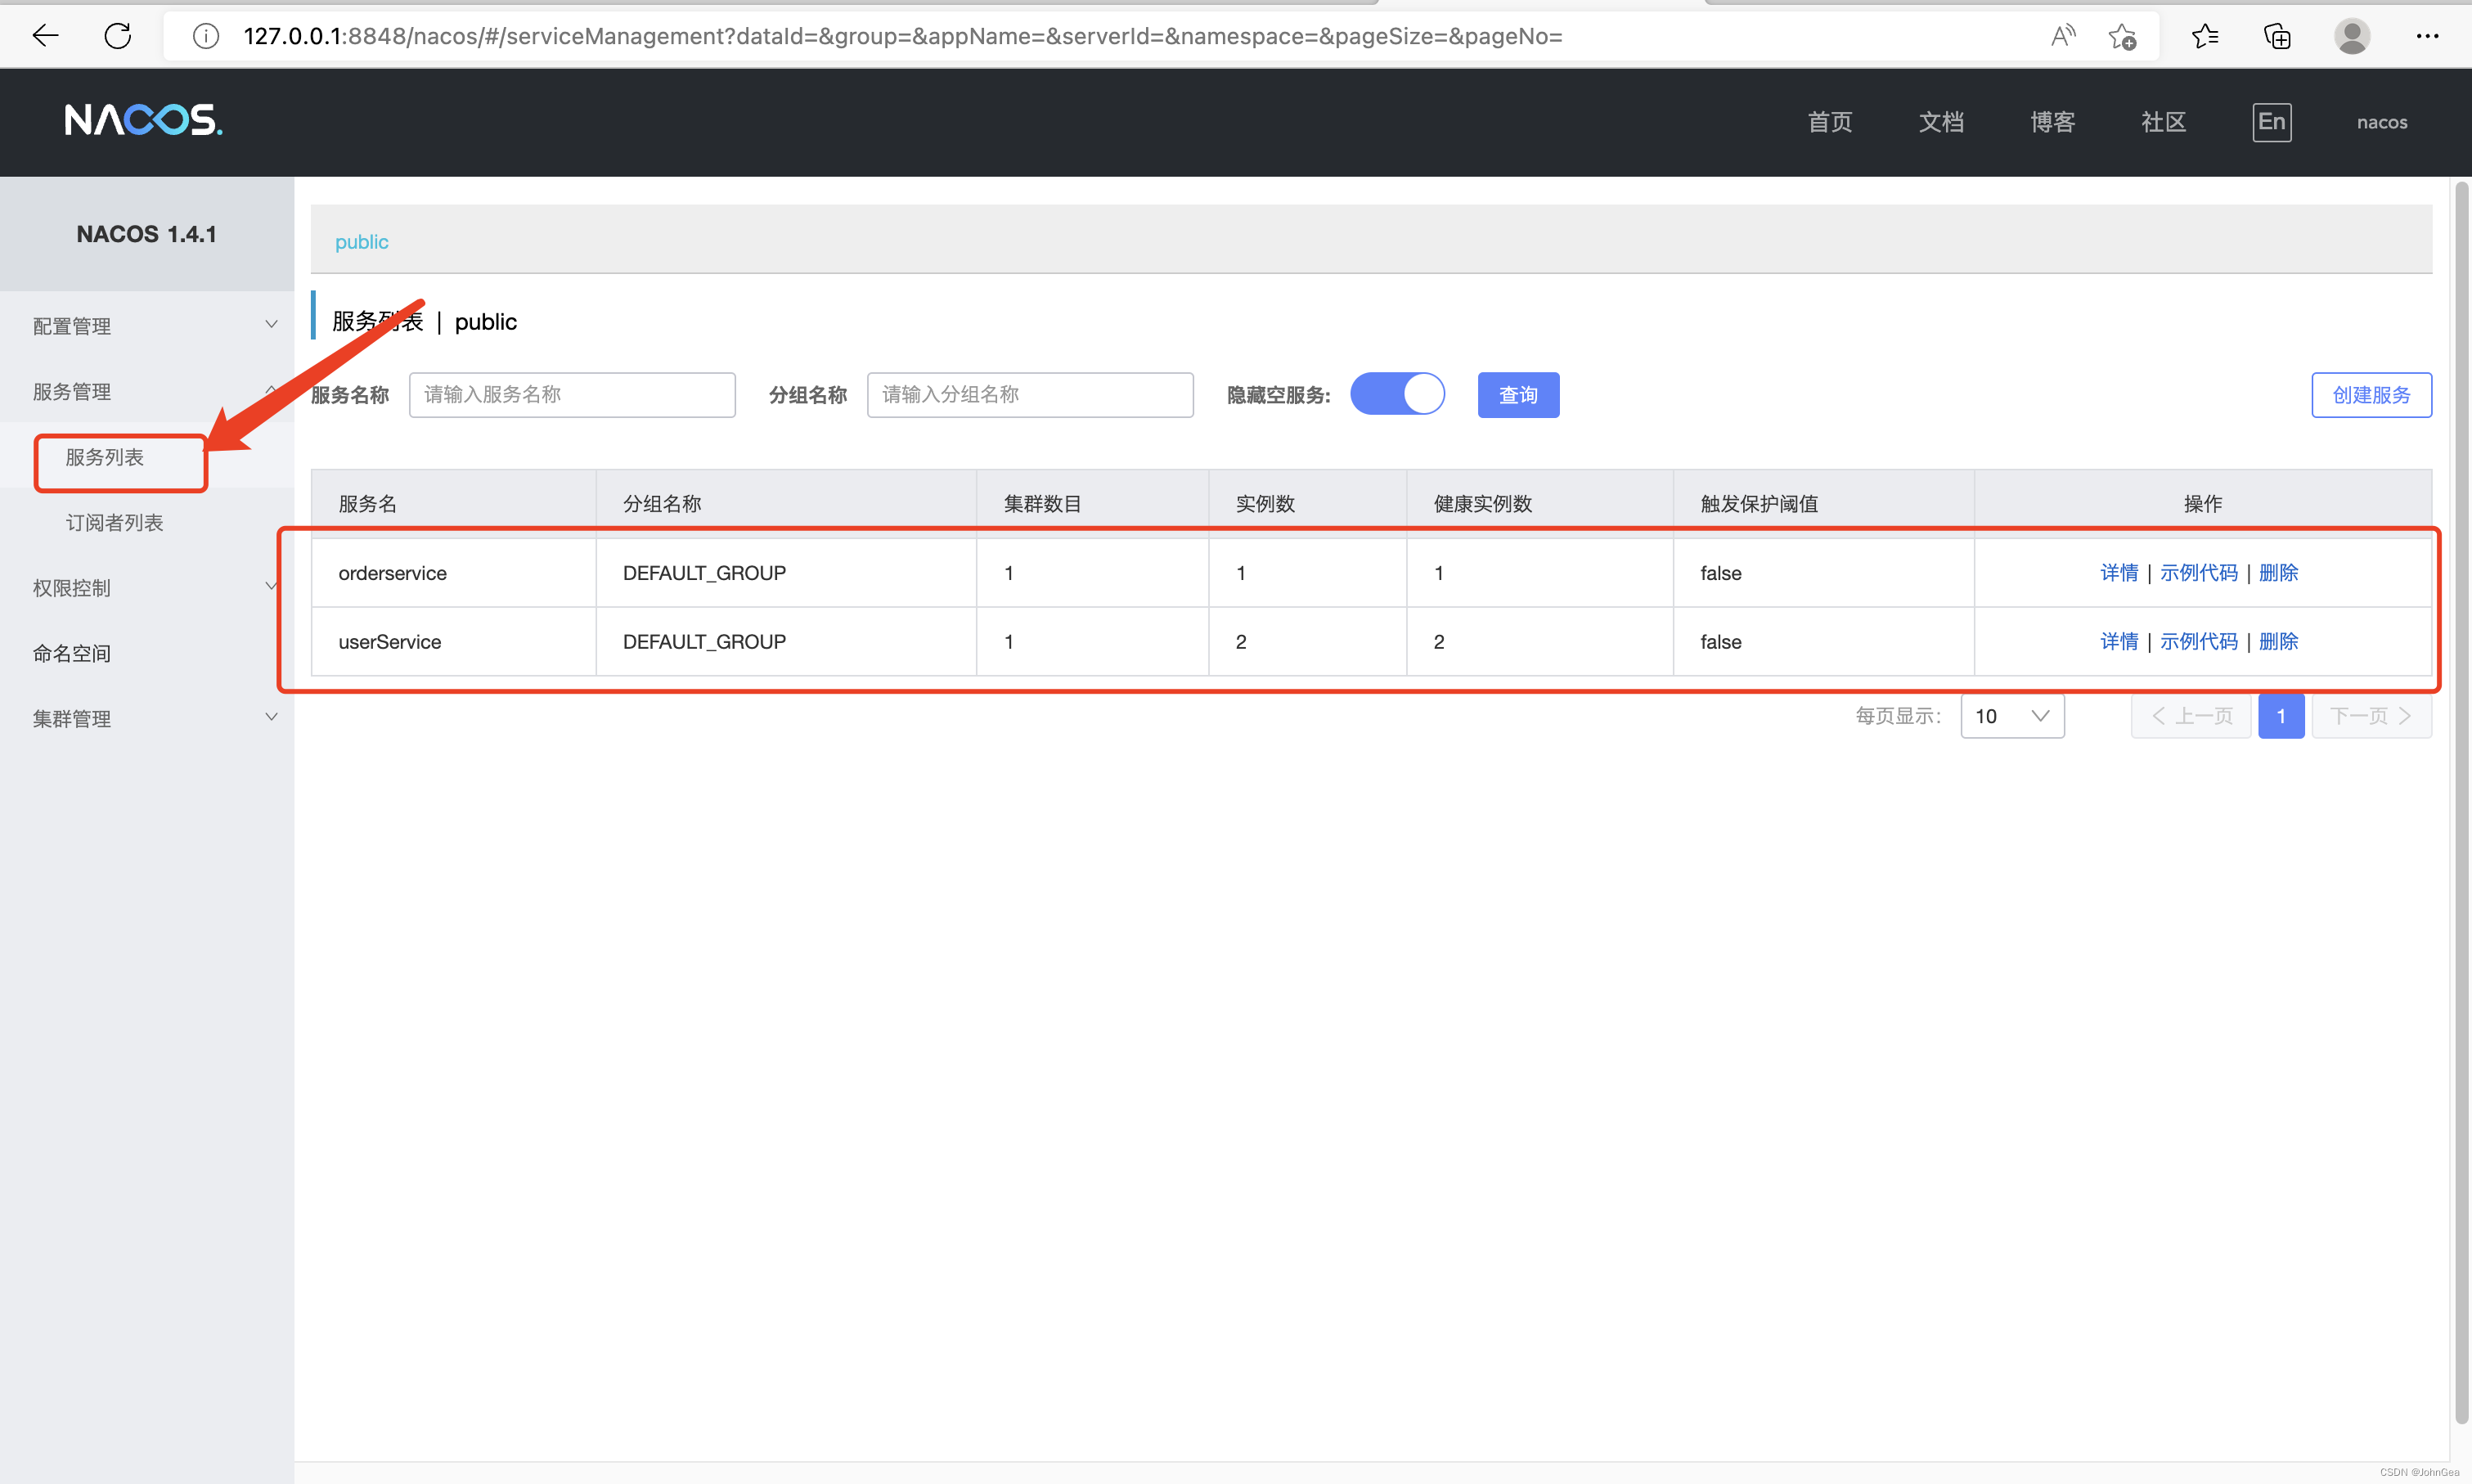The width and height of the screenshot is (2472, 1484).
Task: Open 示例代码 for orderservice
Action: pyautogui.click(x=2198, y=572)
